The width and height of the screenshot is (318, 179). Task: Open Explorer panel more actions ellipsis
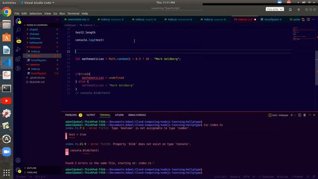point(57,19)
